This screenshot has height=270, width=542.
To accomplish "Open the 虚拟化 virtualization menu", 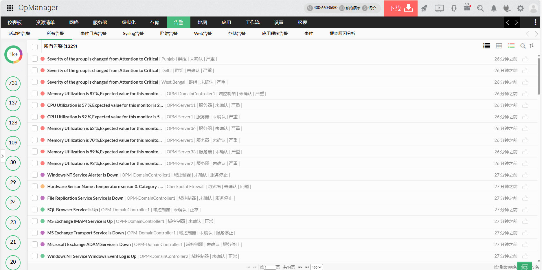I will (128, 22).
